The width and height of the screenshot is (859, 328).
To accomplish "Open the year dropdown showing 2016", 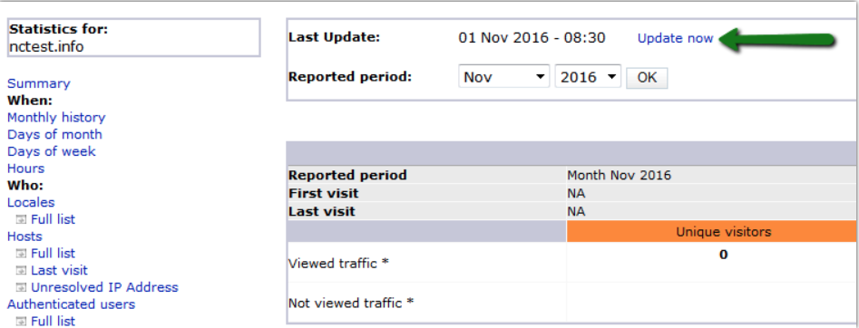I will tap(588, 77).
